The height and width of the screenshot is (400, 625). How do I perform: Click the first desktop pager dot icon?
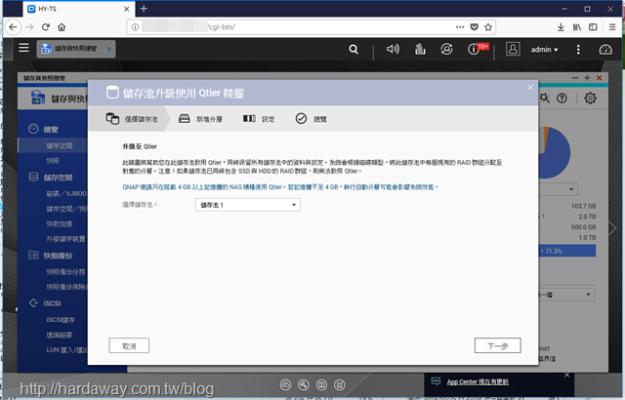click(285, 384)
